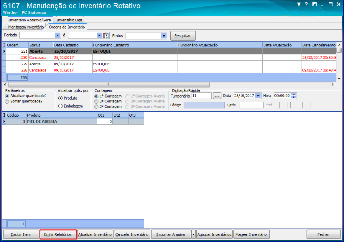Open the title bar down-arrow menu
This screenshot has height=242, width=344.
(299, 4)
